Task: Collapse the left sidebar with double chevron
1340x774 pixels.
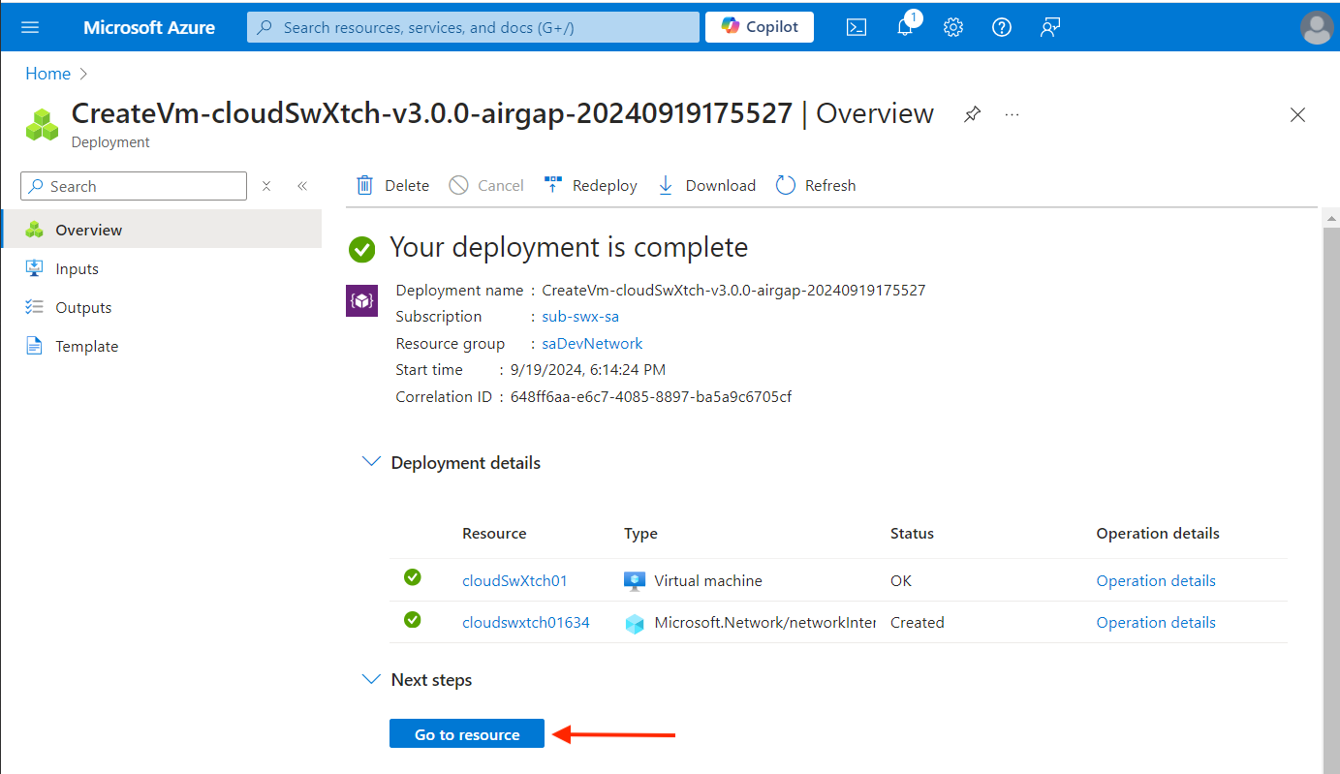Action: 301,185
